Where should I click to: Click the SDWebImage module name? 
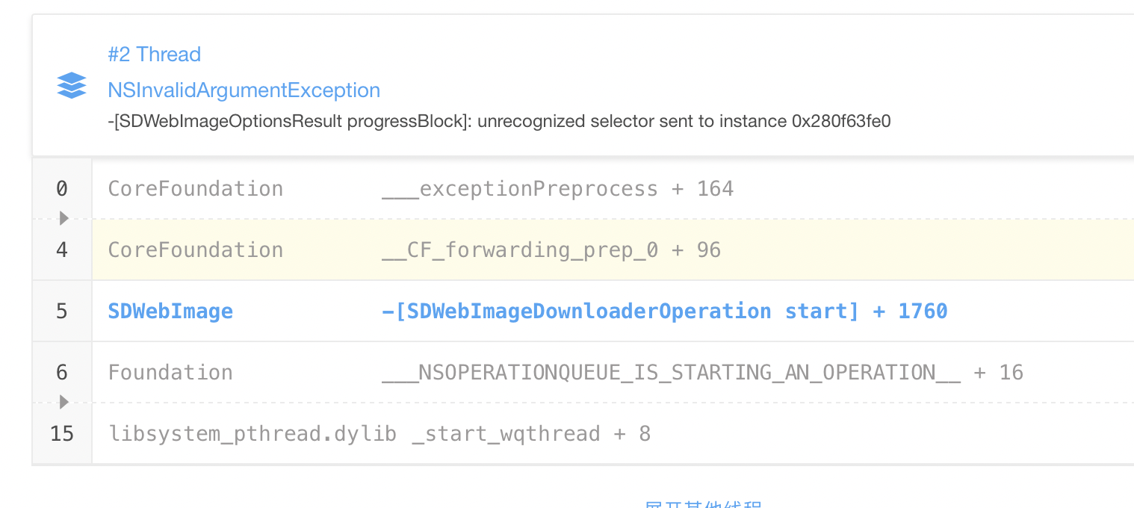click(x=170, y=311)
